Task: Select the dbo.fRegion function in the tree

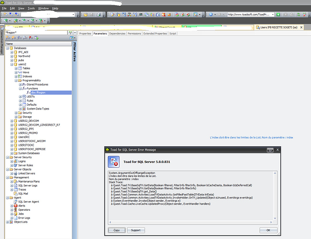Action: (x=38, y=93)
